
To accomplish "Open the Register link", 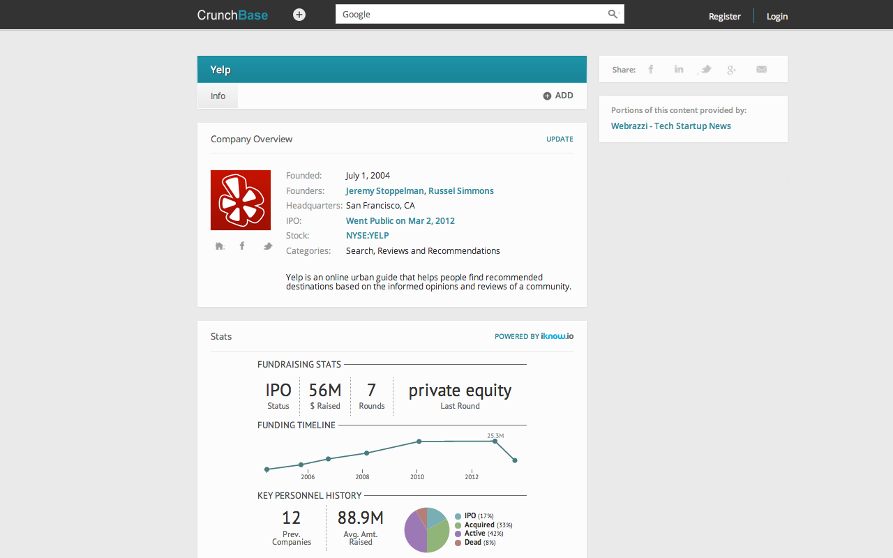I will (x=725, y=16).
